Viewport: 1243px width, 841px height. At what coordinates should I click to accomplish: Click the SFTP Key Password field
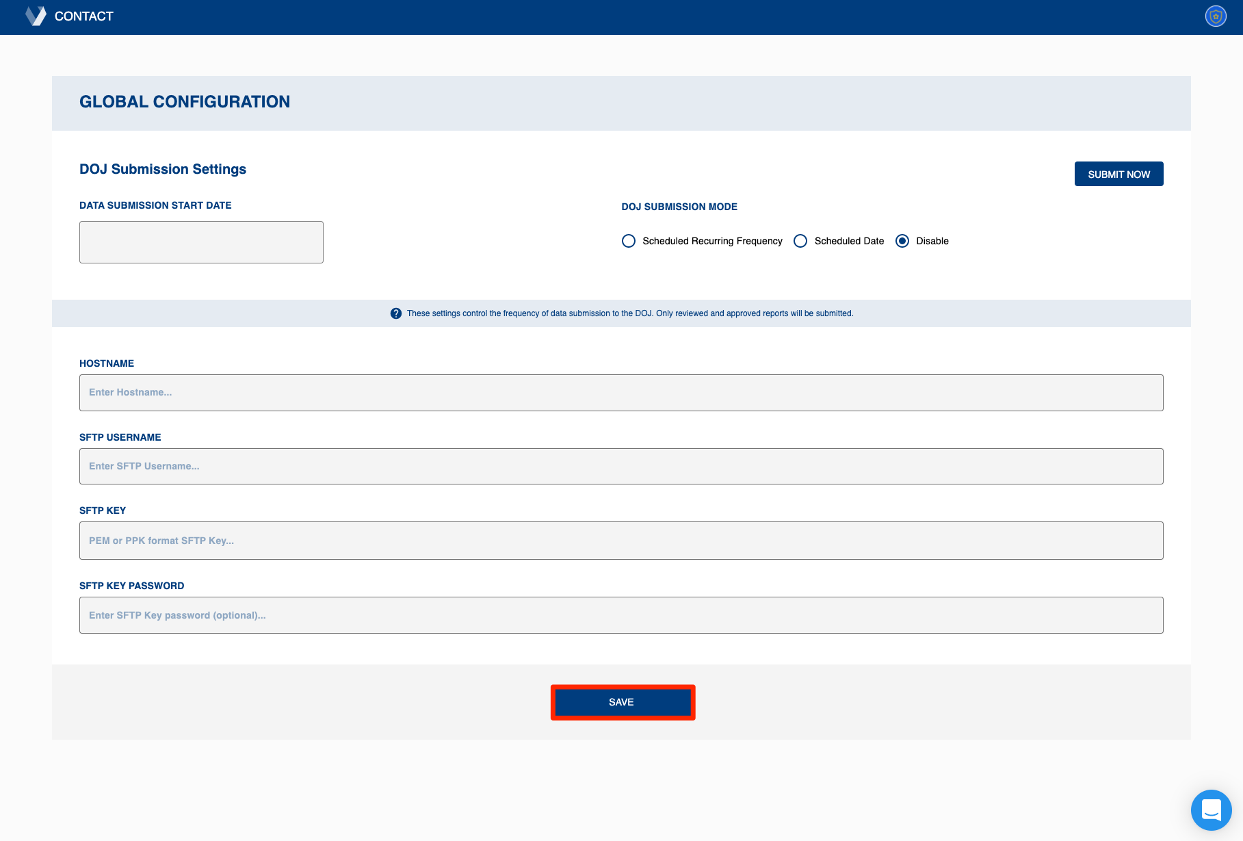[621, 615]
